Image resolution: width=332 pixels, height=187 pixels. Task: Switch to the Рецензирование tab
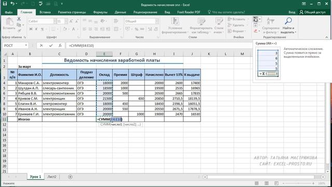pos(145,12)
